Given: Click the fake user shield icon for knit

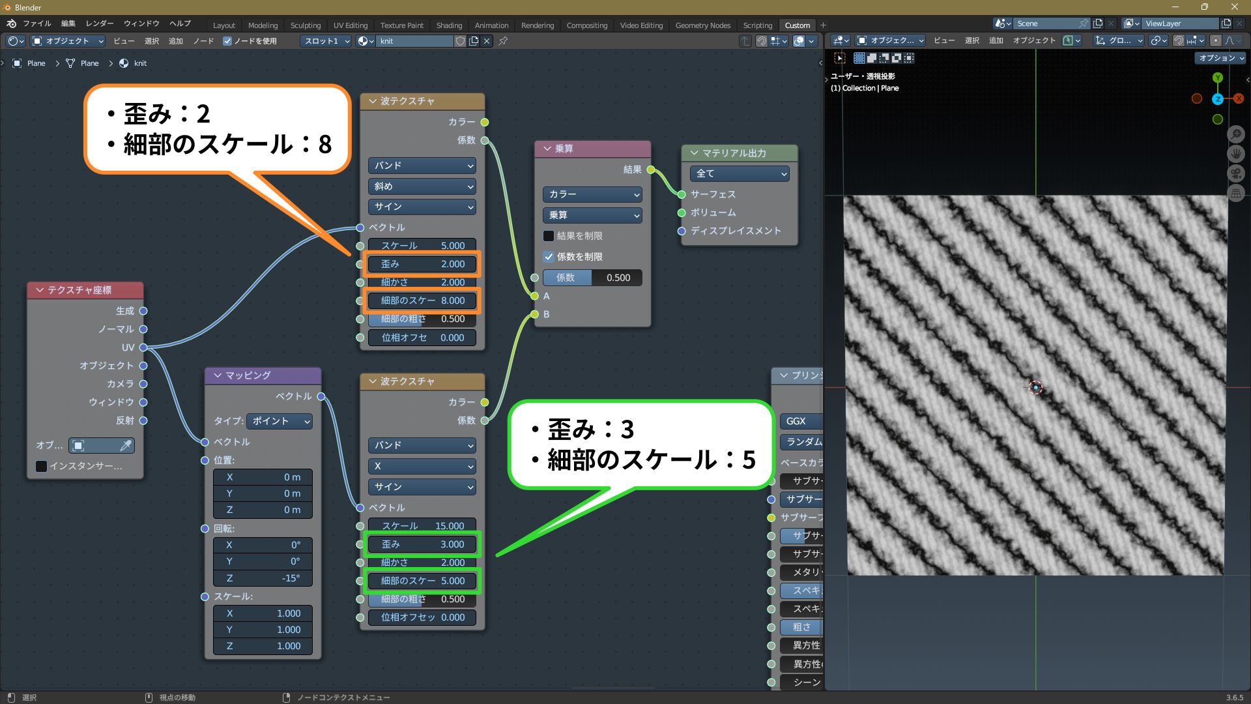Looking at the screenshot, I should (460, 41).
